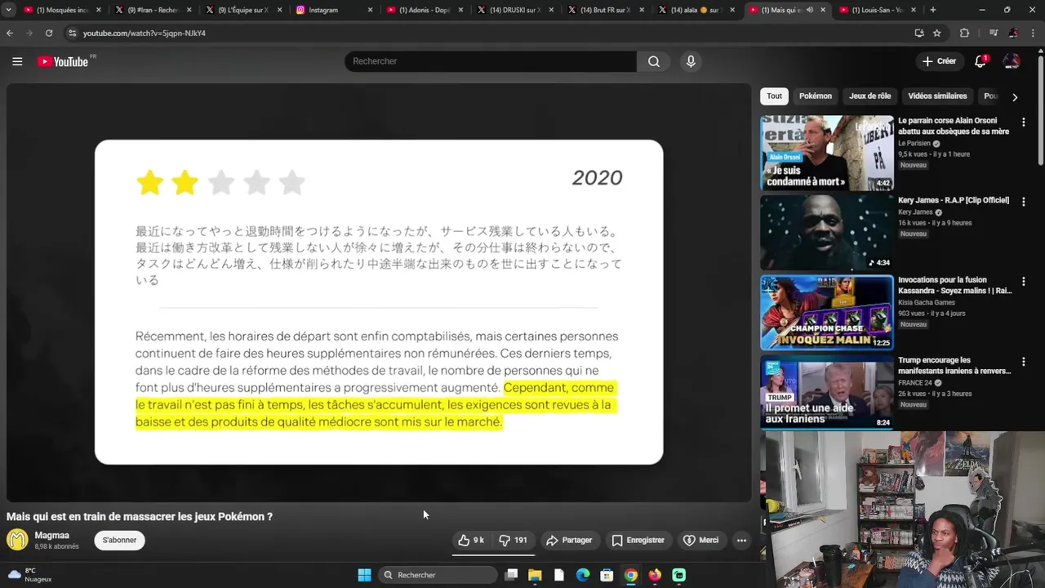1045x588 pixels.
Task: Click the Kisia Gacha Games channel name
Action: click(x=927, y=303)
